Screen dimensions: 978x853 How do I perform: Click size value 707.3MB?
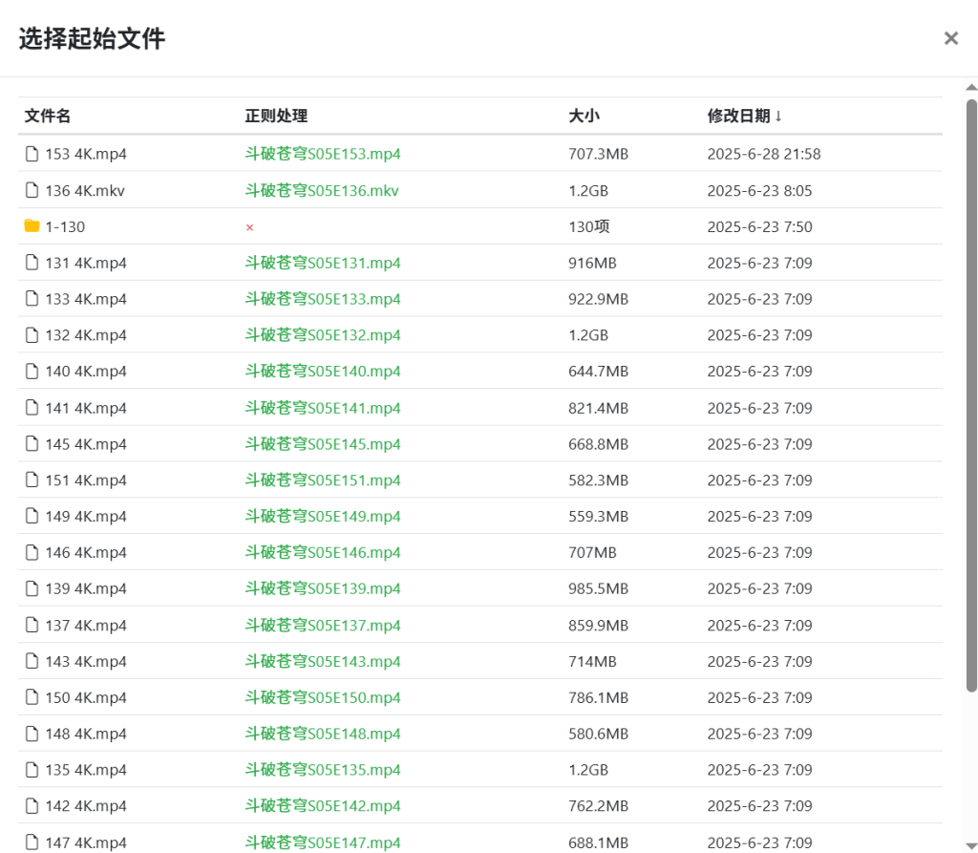598,154
